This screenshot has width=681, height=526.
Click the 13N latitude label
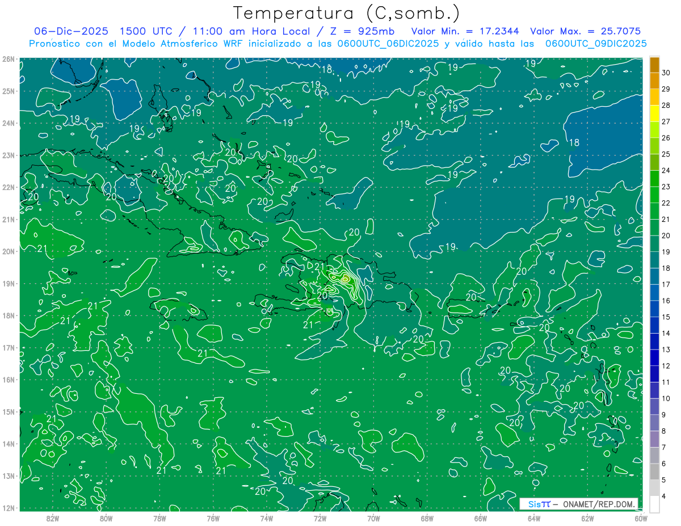tap(9, 475)
